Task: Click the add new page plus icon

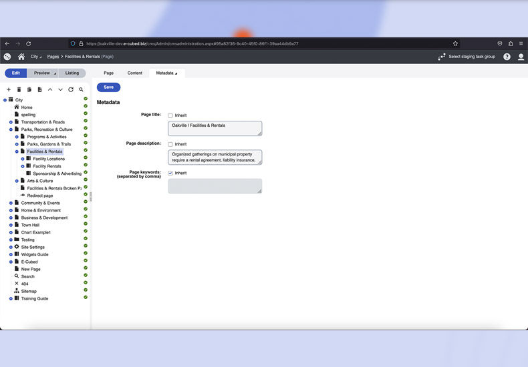Action: tap(9, 89)
